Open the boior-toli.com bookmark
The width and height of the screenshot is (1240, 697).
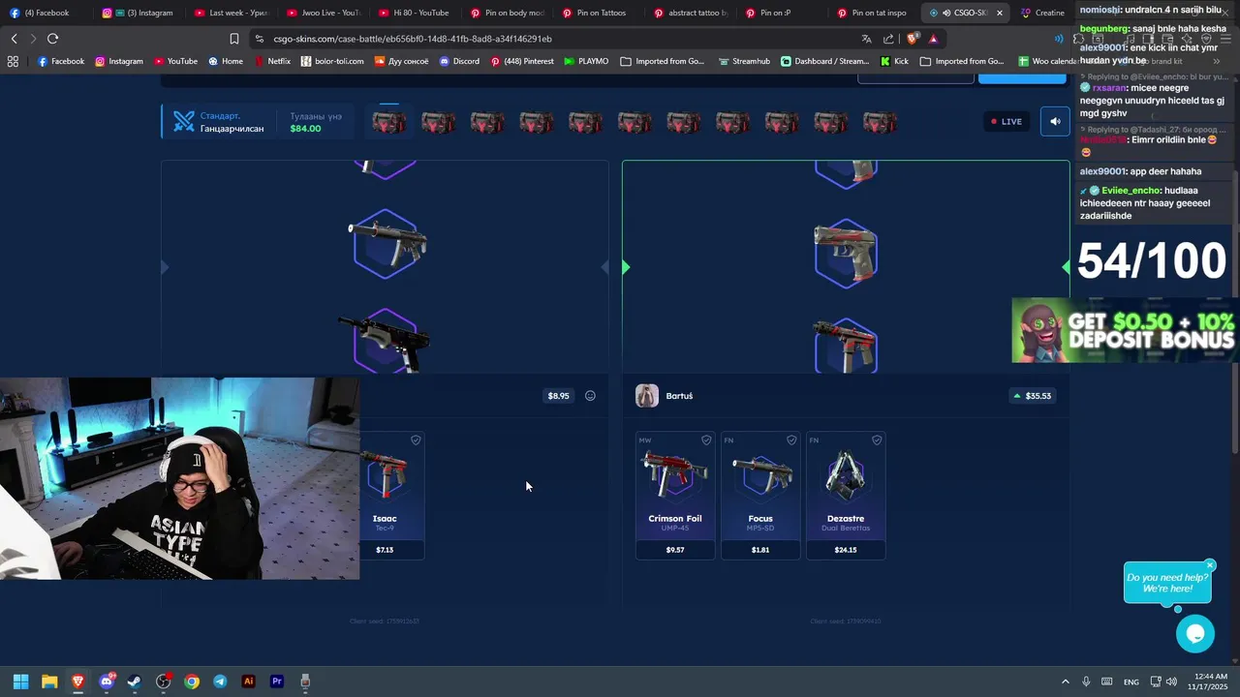pos(332,61)
